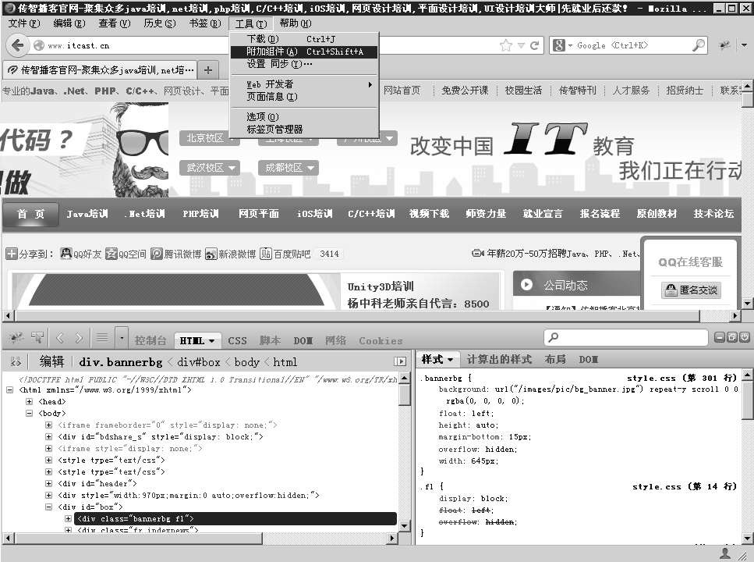Open the Firebug 网络 tab
The width and height of the screenshot is (754, 562).
coord(335,341)
